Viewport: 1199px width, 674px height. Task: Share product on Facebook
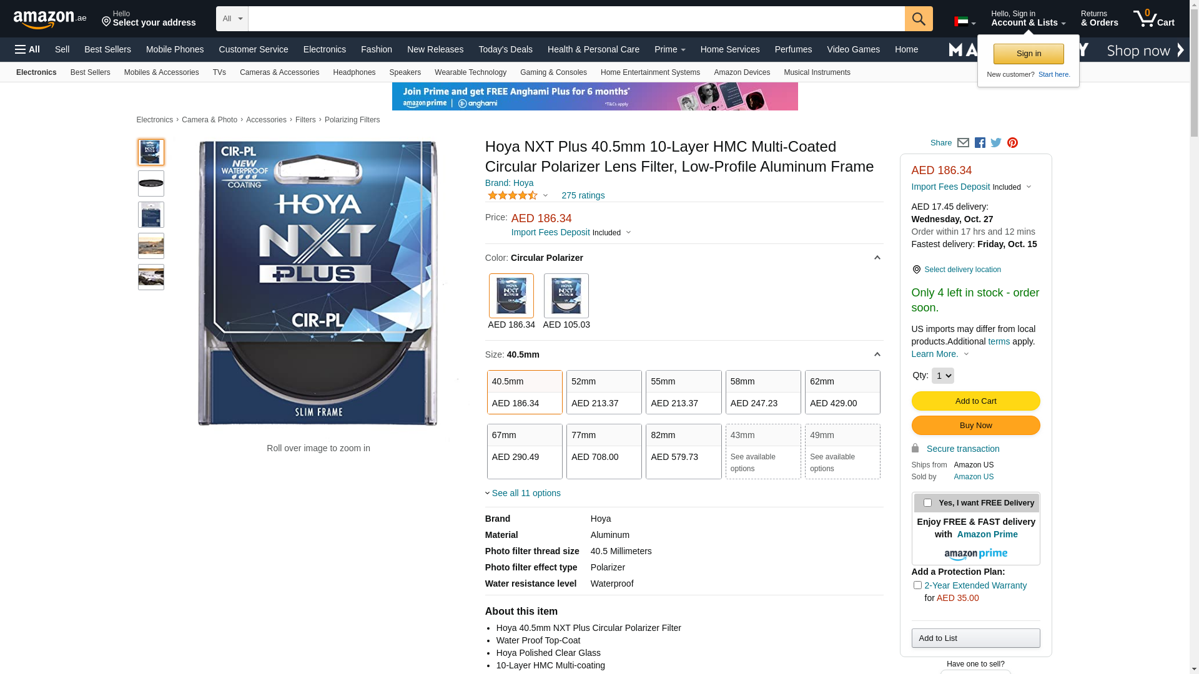coord(980,143)
